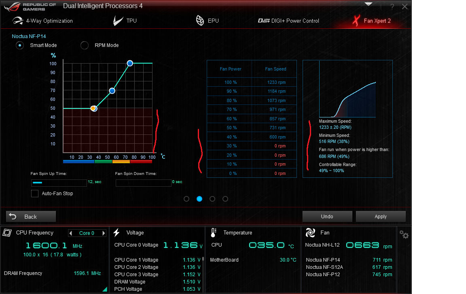Click the DIGI+ logo icon

point(264,21)
